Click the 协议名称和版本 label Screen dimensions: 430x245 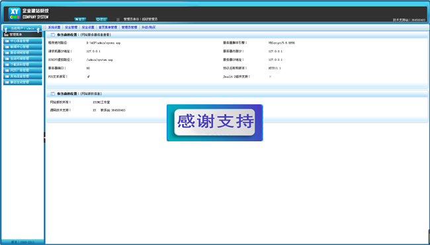[x=235, y=69]
